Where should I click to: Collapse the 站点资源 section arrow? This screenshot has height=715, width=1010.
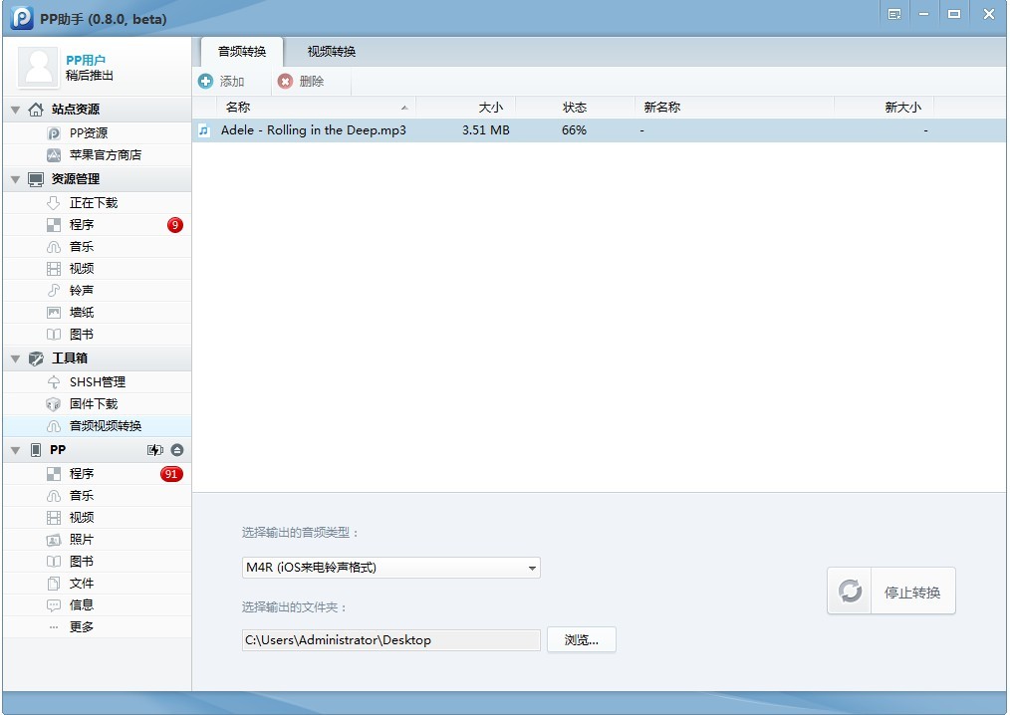(16, 110)
